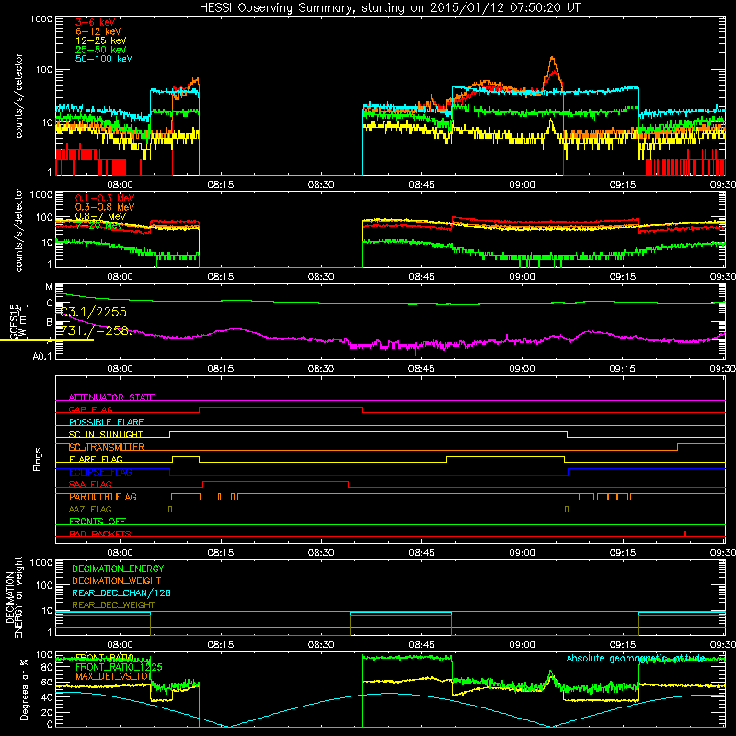Click the 0.8-7 MeV legend entry

tap(101, 216)
